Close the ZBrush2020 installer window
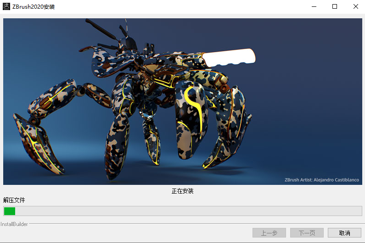Image resolution: width=365 pixels, height=243 pixels. 356,6
